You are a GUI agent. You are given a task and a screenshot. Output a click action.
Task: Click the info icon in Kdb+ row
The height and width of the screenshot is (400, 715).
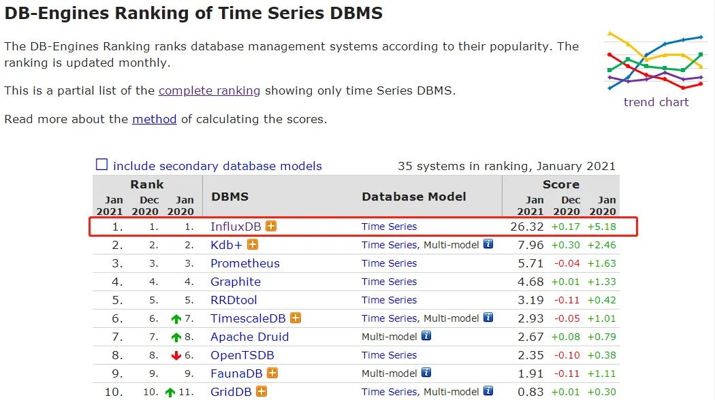pyautogui.click(x=488, y=244)
